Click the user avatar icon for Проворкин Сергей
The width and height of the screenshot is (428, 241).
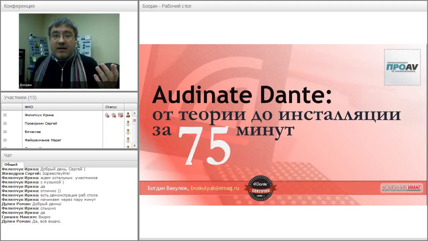point(128,124)
